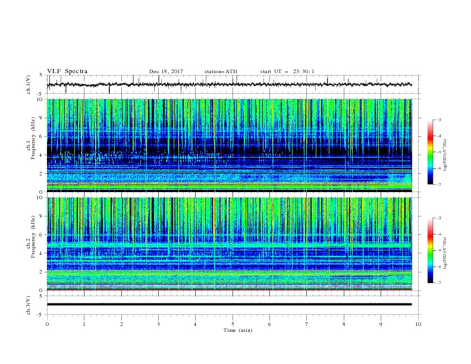Click inside the ch.1 spectrogram panel
Image resolution: width=471 pixels, height=364 pixels.
point(229,145)
